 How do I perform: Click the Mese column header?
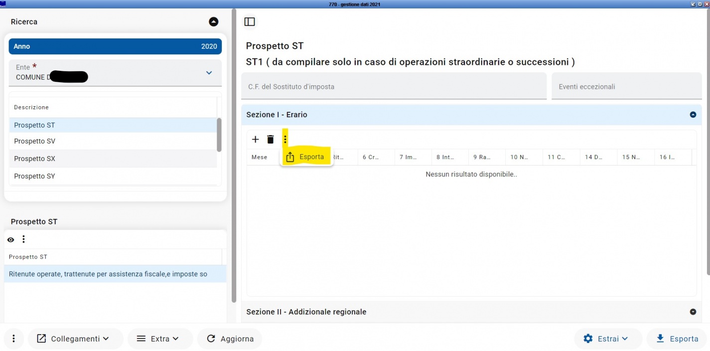260,157
